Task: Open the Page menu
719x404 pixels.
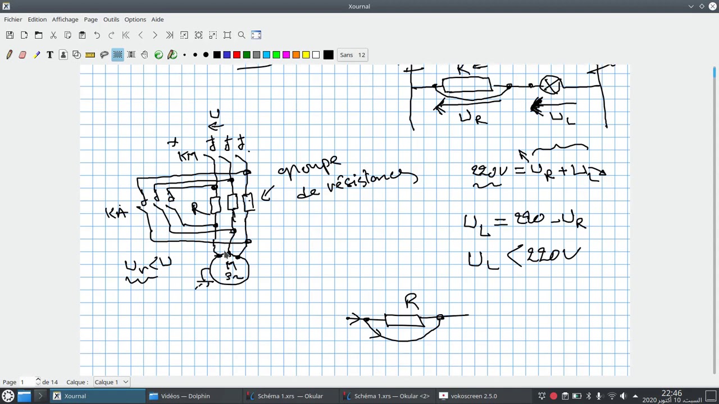Action: tap(91, 20)
